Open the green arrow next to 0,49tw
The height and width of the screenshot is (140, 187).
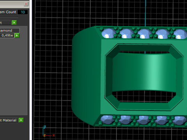tap(17, 35)
